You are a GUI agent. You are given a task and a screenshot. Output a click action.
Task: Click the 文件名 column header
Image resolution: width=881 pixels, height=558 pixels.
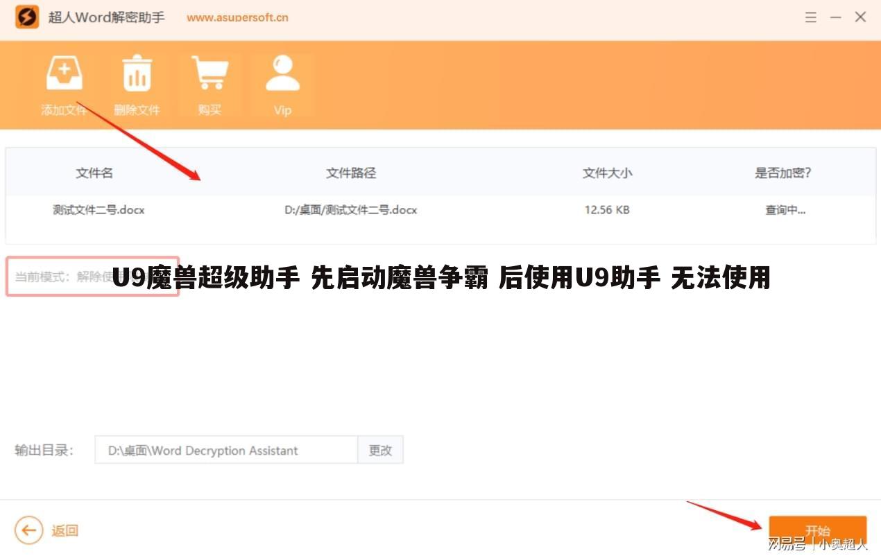click(x=94, y=173)
